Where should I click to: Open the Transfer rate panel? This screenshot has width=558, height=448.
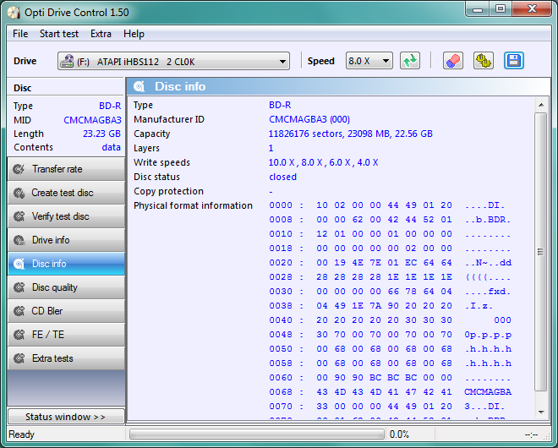pyautogui.click(x=66, y=169)
